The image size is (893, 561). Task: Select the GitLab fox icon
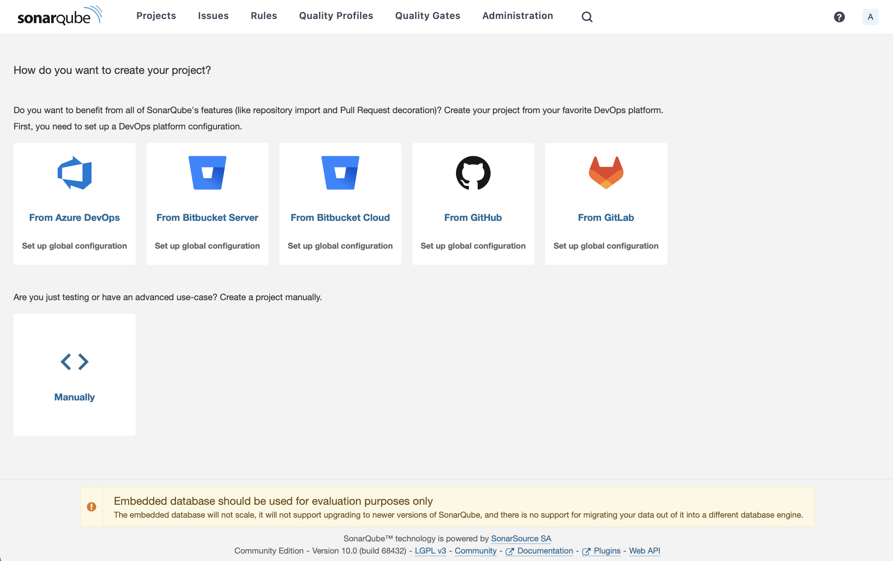pos(606,173)
